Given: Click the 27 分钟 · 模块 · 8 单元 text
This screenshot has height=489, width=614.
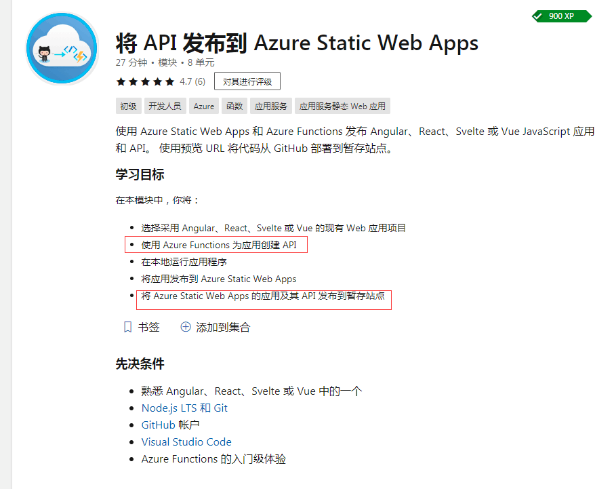Looking at the screenshot, I should click(165, 62).
